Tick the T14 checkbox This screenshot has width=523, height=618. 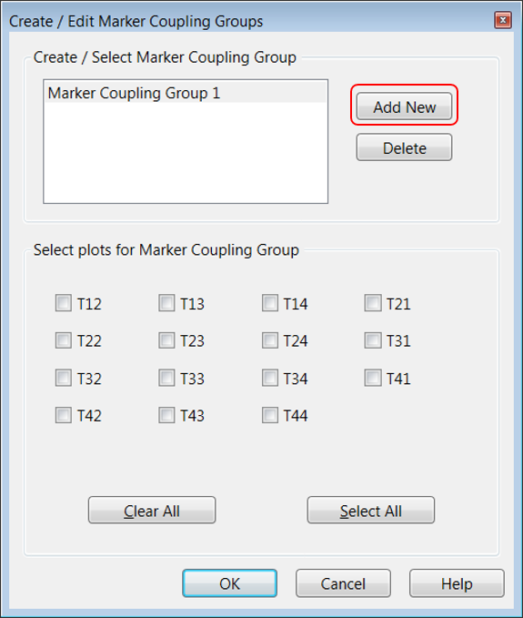coord(270,303)
